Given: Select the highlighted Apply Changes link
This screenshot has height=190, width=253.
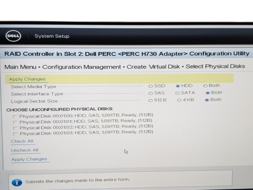Looking at the screenshot, I should point(27,79).
